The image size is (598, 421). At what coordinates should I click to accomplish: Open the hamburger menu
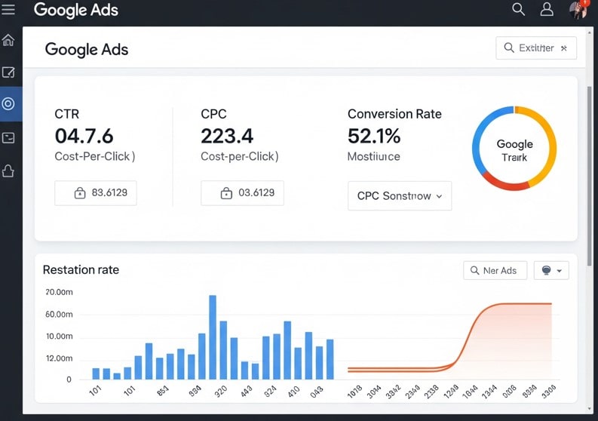8,9
